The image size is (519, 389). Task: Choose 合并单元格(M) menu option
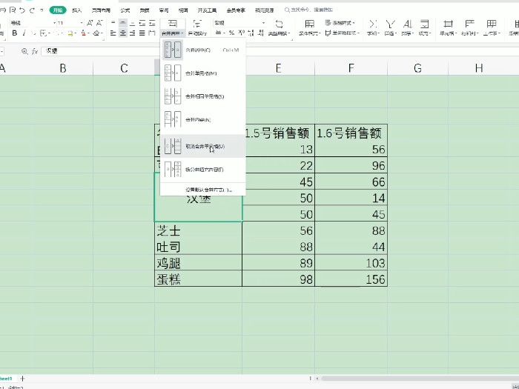tap(202, 73)
